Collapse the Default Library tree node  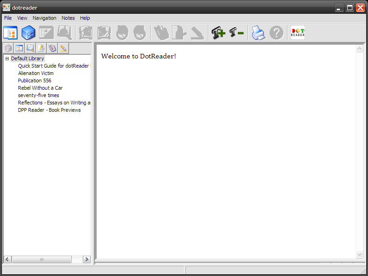point(7,59)
